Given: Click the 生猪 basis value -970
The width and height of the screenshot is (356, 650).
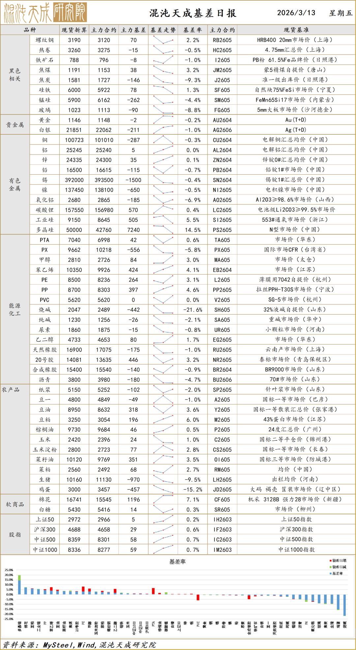Looking at the screenshot, I should 133,480.
